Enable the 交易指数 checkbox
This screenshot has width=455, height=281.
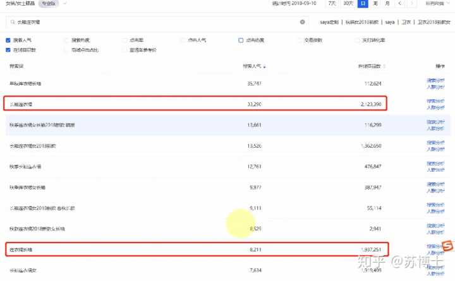299,40
